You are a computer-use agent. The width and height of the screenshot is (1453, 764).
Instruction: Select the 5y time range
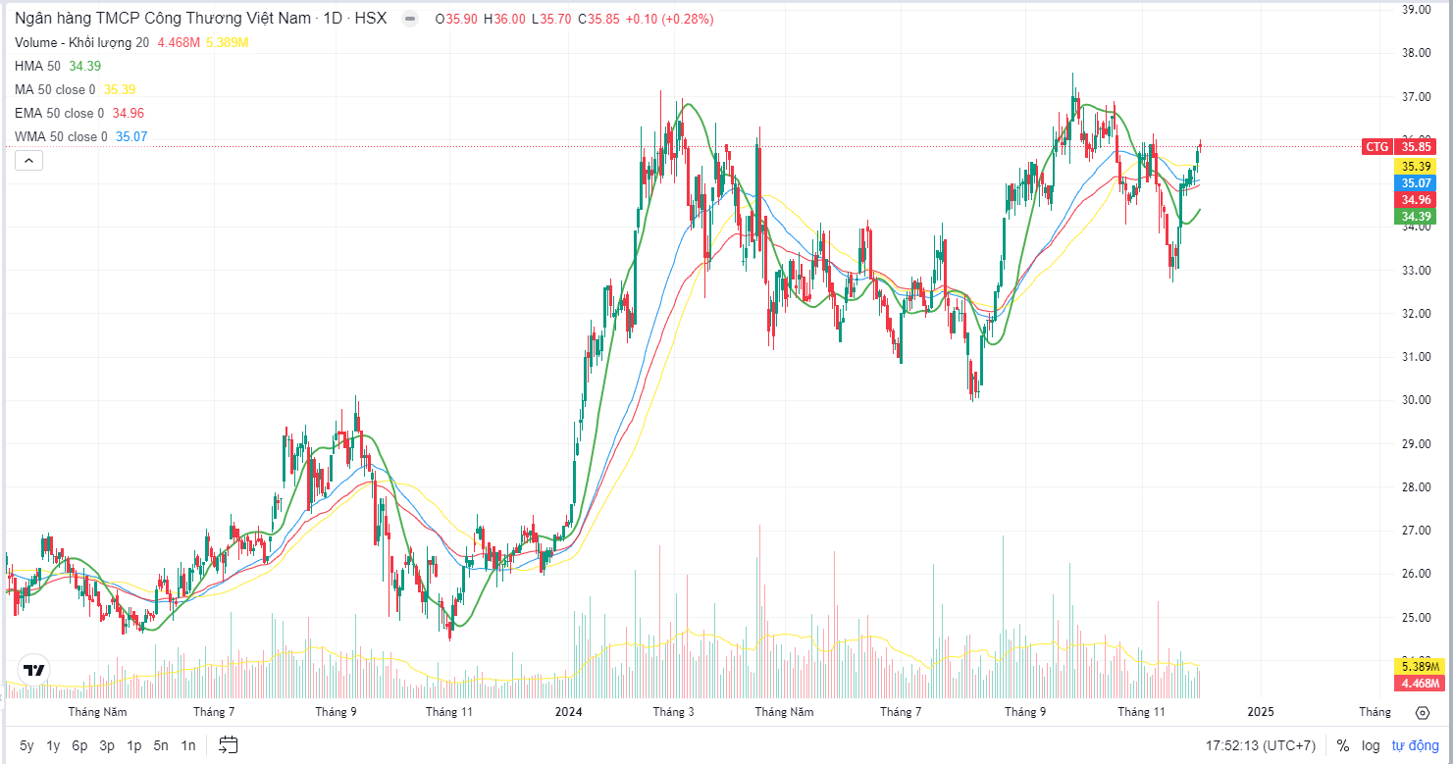(26, 745)
